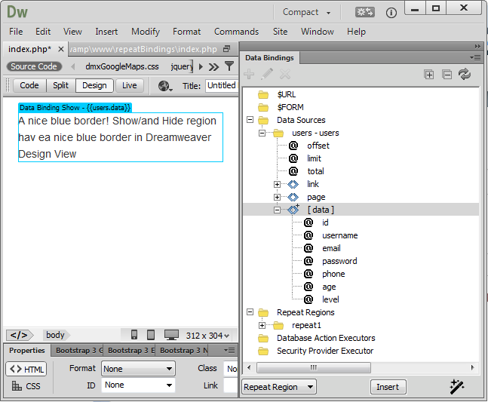The width and height of the screenshot is (488, 402).
Task: Open the File menu
Action: 16,32
